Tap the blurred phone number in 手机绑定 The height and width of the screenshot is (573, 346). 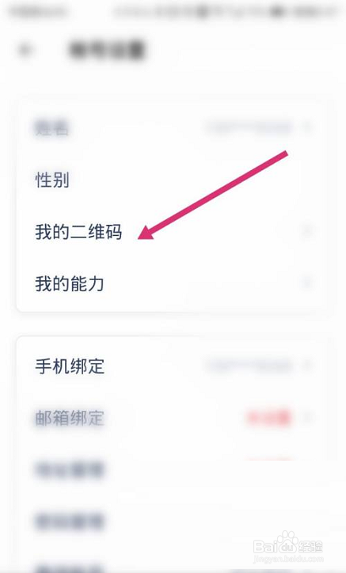249,366
